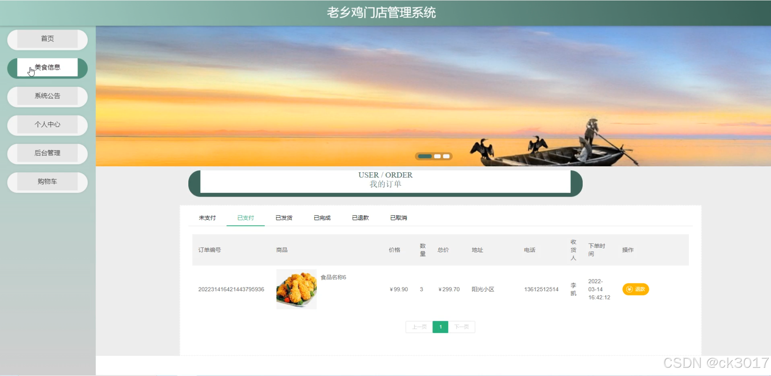Click the total price ¥299.70
The height and width of the screenshot is (376, 771).
tap(449, 289)
